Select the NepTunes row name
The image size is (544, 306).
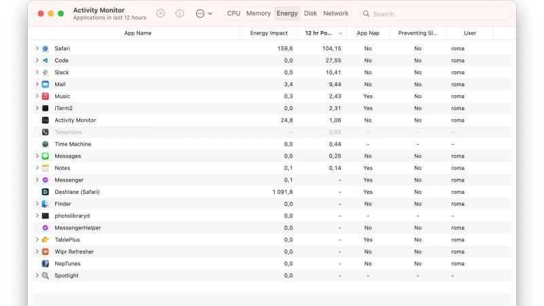coord(67,264)
